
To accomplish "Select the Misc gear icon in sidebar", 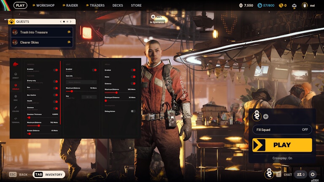I will (x=16, y=97).
